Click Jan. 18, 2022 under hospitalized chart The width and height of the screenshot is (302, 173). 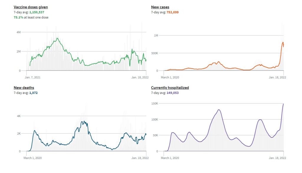277,158
